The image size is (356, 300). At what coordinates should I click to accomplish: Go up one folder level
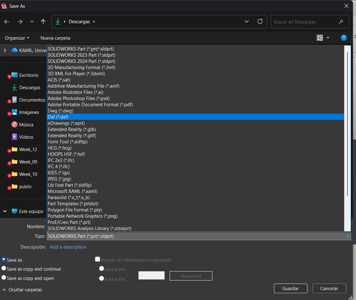click(43, 22)
